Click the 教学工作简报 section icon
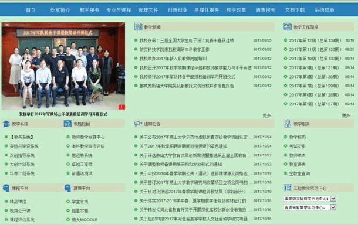This screenshot has height=225, width=358. pos(288,27)
